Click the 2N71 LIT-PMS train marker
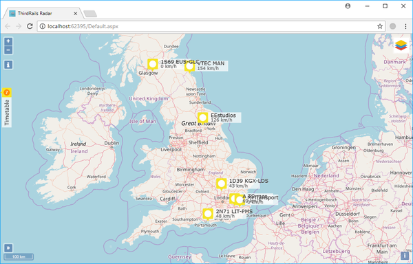This screenshot has height=264, width=413. point(208,214)
